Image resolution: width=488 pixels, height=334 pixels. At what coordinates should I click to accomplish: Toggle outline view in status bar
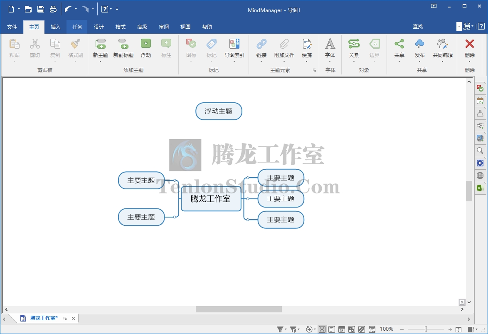pyautogui.click(x=332, y=329)
